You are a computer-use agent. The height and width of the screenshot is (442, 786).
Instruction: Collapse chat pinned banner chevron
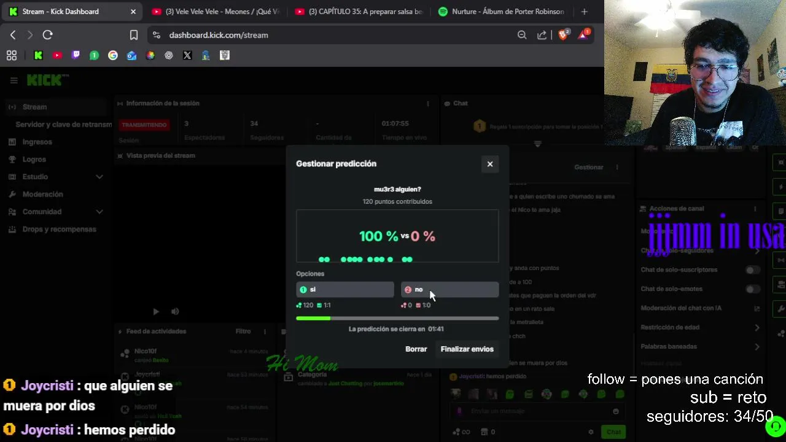(x=537, y=144)
